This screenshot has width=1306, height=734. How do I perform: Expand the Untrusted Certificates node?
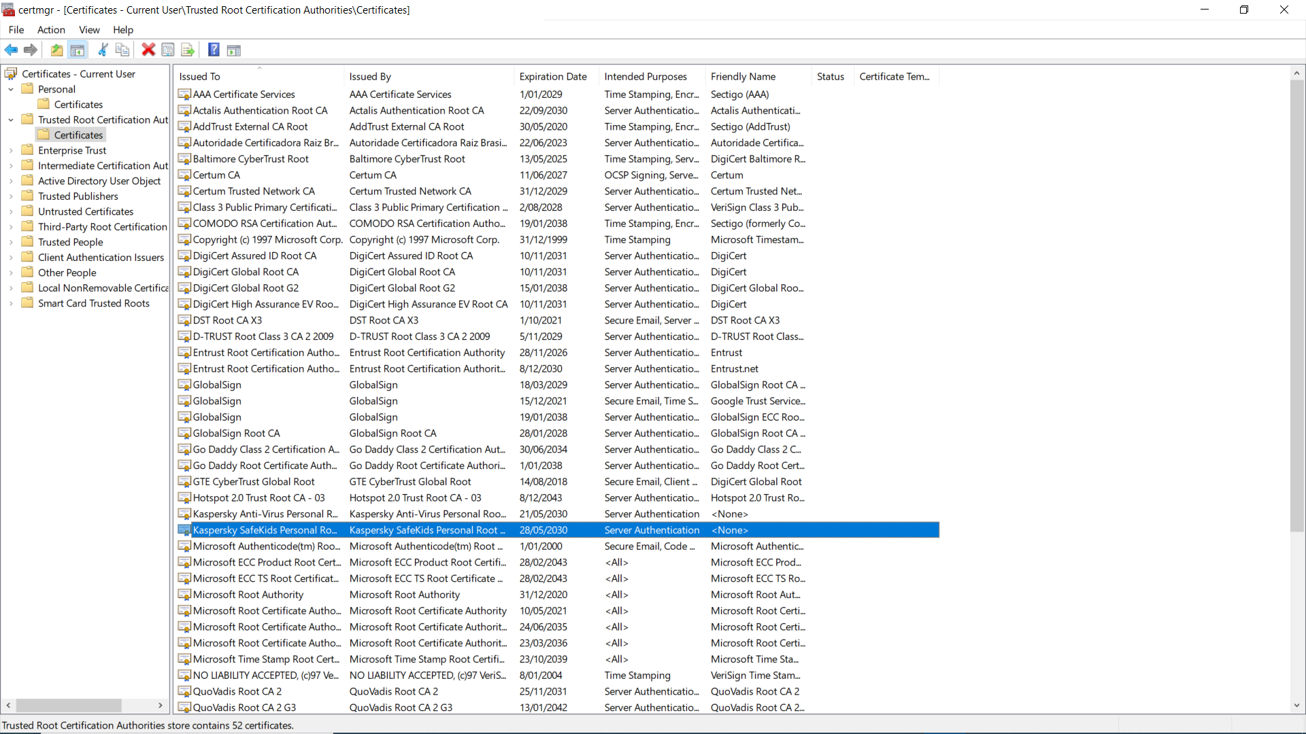(11, 211)
